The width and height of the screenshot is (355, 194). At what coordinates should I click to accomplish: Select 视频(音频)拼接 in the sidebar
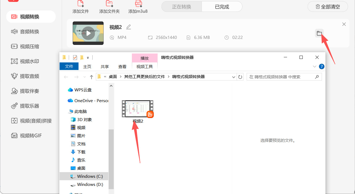point(31,121)
